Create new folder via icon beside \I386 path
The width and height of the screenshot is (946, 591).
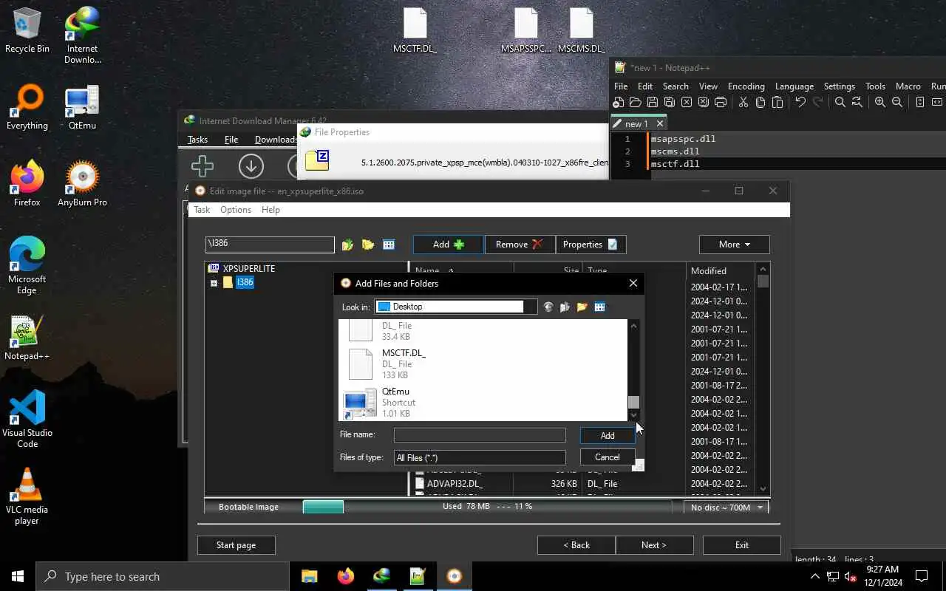click(x=368, y=245)
